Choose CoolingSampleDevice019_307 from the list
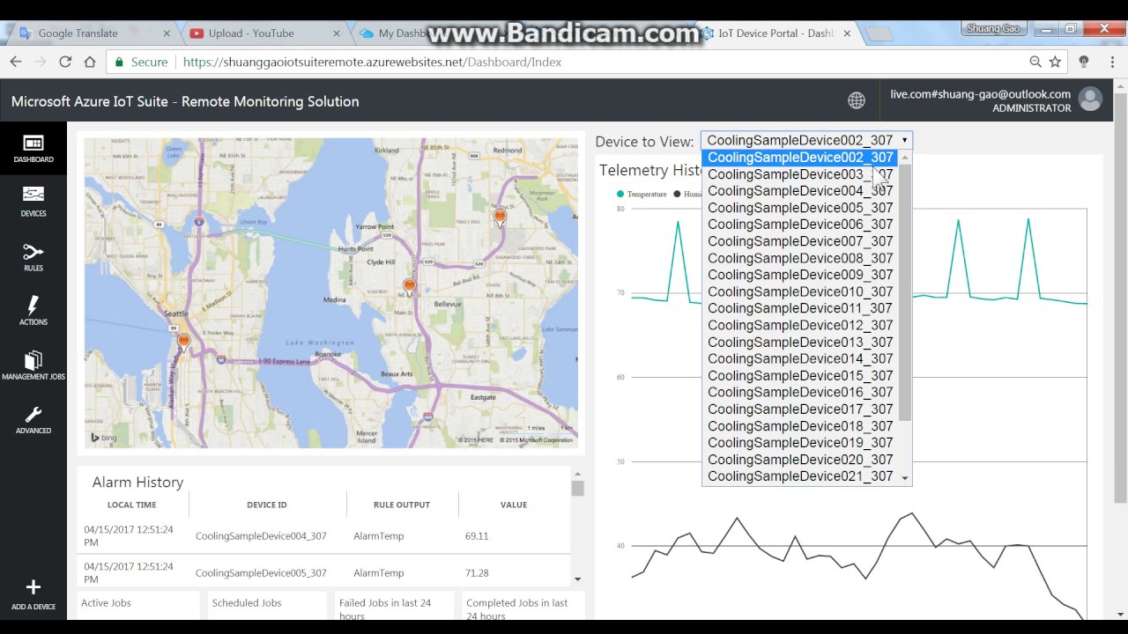The image size is (1128, 634). pyautogui.click(x=800, y=443)
